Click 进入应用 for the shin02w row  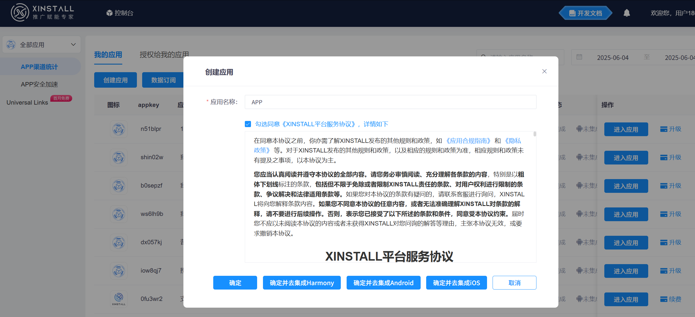[x=626, y=158]
